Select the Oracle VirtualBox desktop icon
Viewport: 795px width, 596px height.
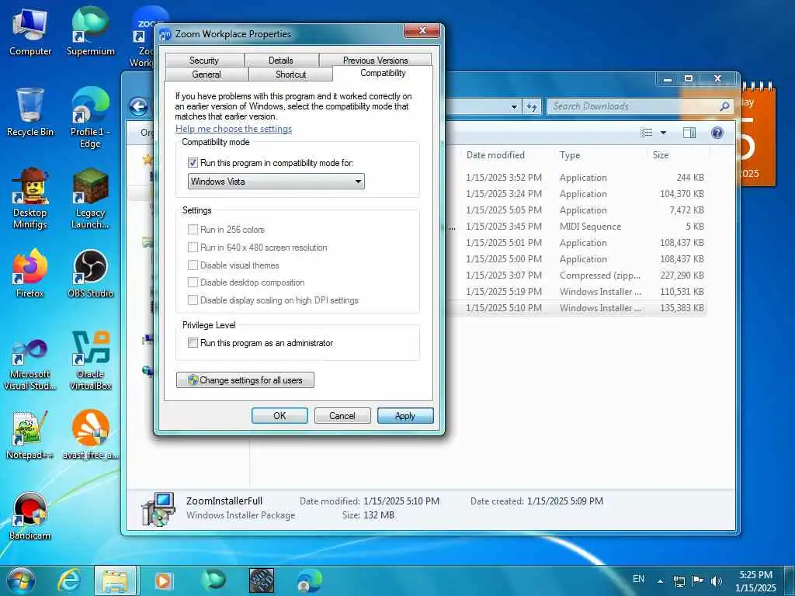tap(90, 361)
